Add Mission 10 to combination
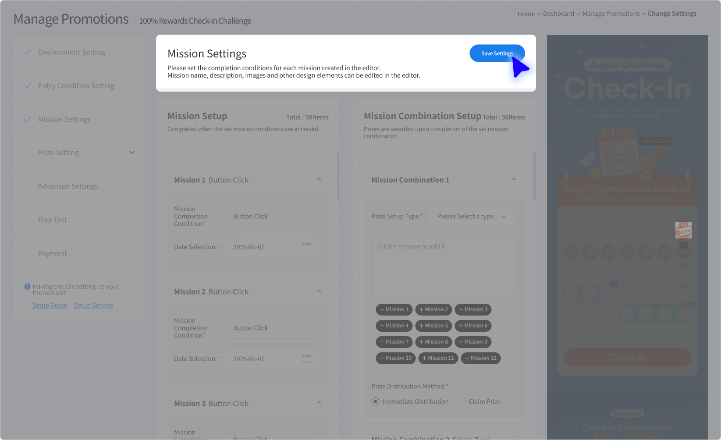This screenshot has width=721, height=440. click(x=396, y=358)
